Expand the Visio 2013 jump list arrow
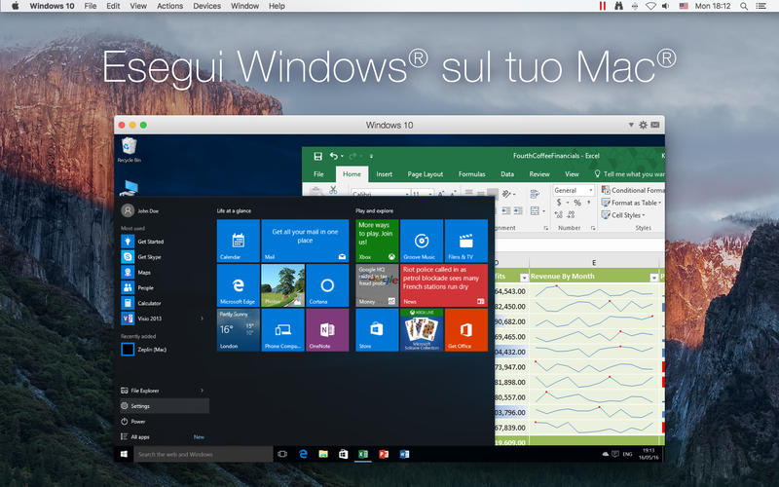779x487 pixels. coord(202,318)
